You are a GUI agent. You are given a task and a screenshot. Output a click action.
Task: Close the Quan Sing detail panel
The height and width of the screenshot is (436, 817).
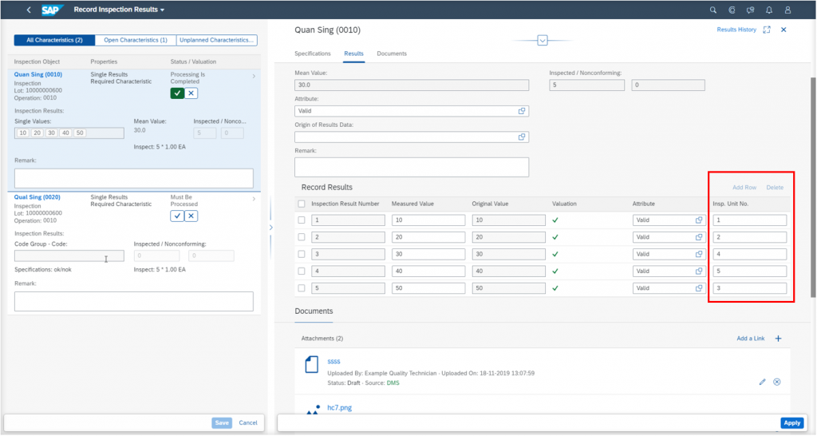pyautogui.click(x=783, y=30)
